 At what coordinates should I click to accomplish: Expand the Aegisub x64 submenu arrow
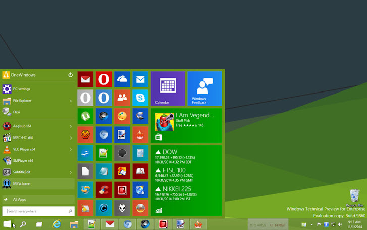point(71,126)
